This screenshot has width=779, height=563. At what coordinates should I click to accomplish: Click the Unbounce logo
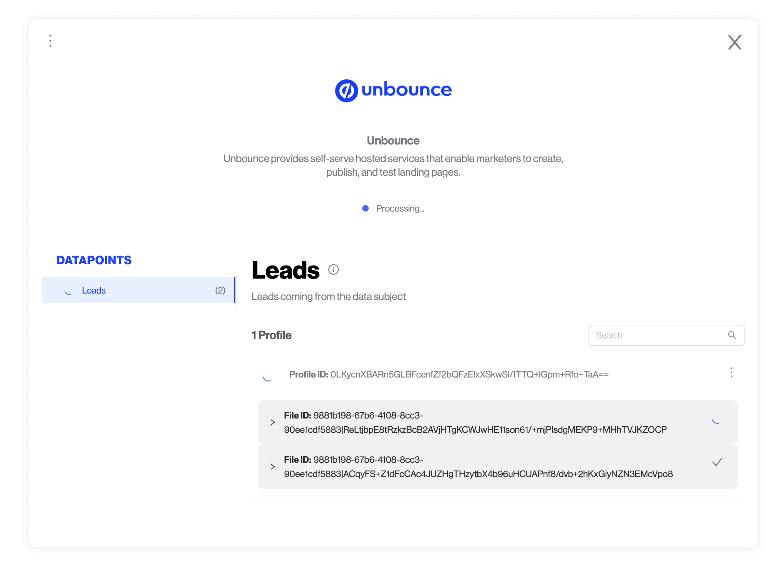click(393, 90)
